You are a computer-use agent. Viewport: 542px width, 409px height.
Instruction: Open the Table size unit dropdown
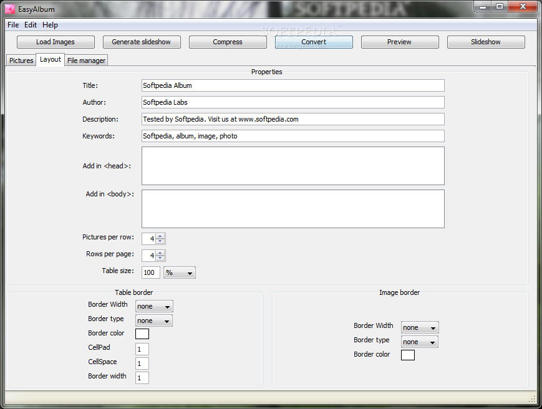click(180, 272)
